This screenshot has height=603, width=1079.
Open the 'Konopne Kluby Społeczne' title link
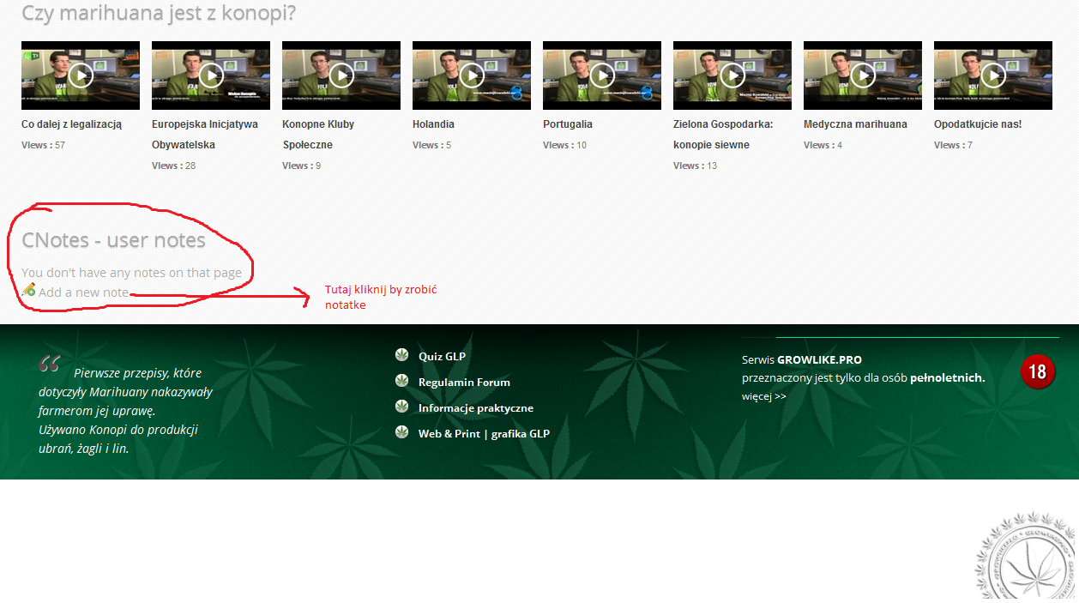coord(318,135)
